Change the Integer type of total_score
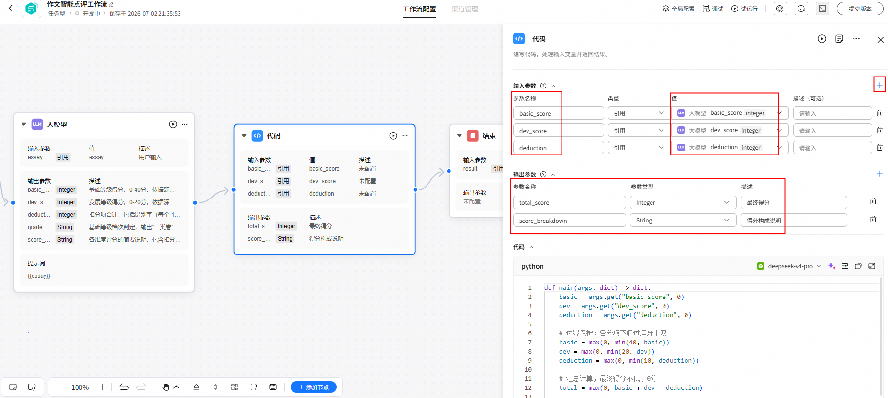Screen dimensions: 888x398 click(x=683, y=202)
